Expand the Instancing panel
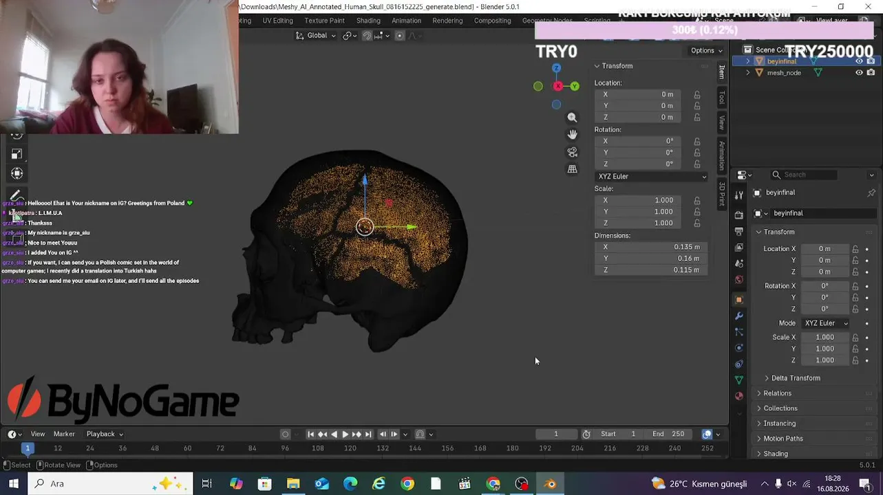 (x=779, y=423)
